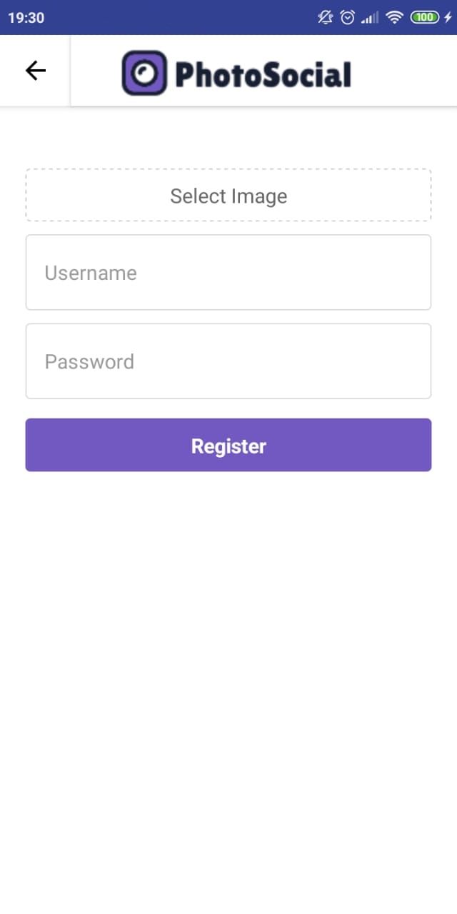Tap the alarm clock status icon
Viewport: 457px width, 914px height.
click(348, 17)
